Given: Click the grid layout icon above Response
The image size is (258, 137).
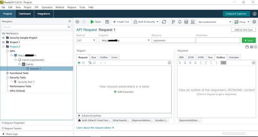Looking at the screenshot, I should (x=252, y=47).
